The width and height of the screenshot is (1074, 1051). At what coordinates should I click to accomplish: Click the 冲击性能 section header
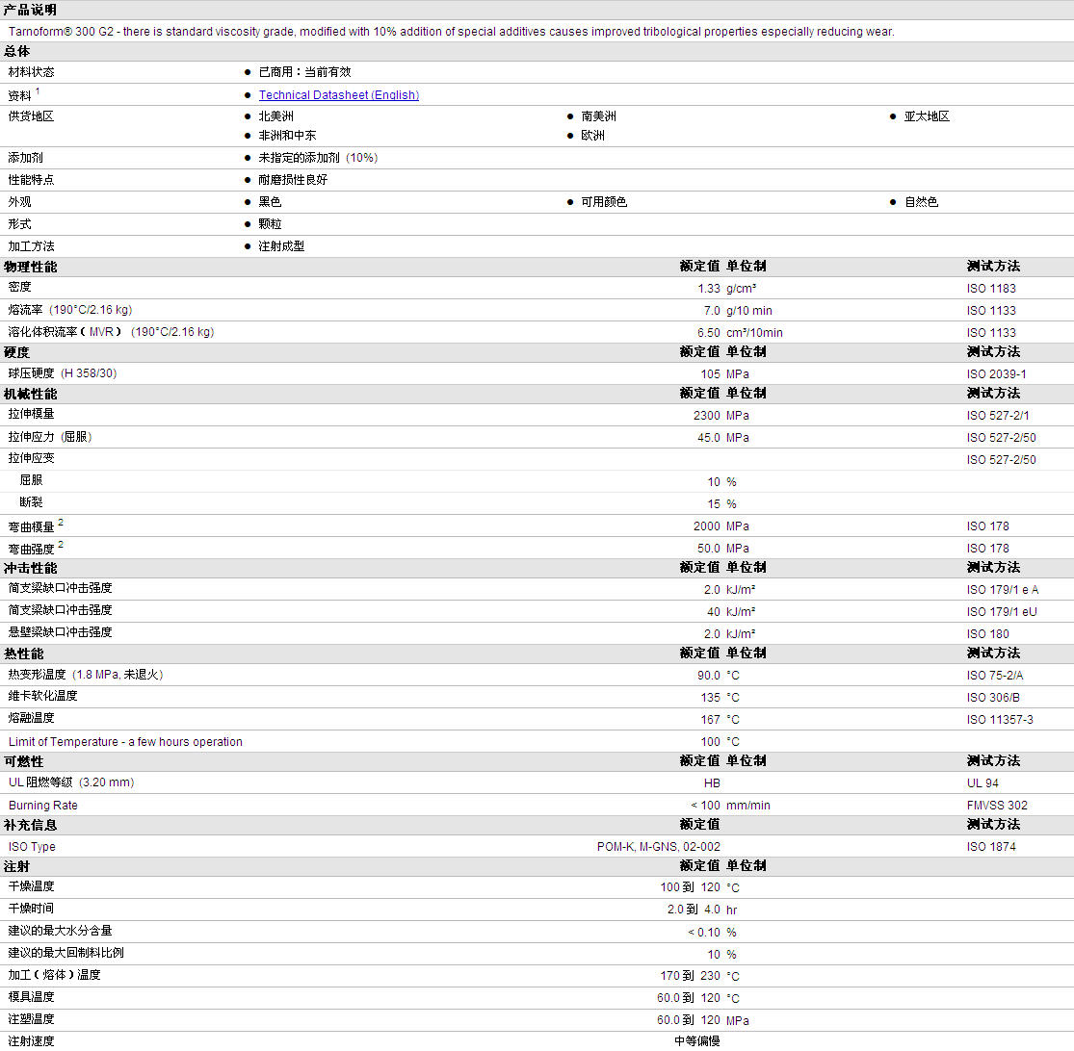(x=30, y=569)
